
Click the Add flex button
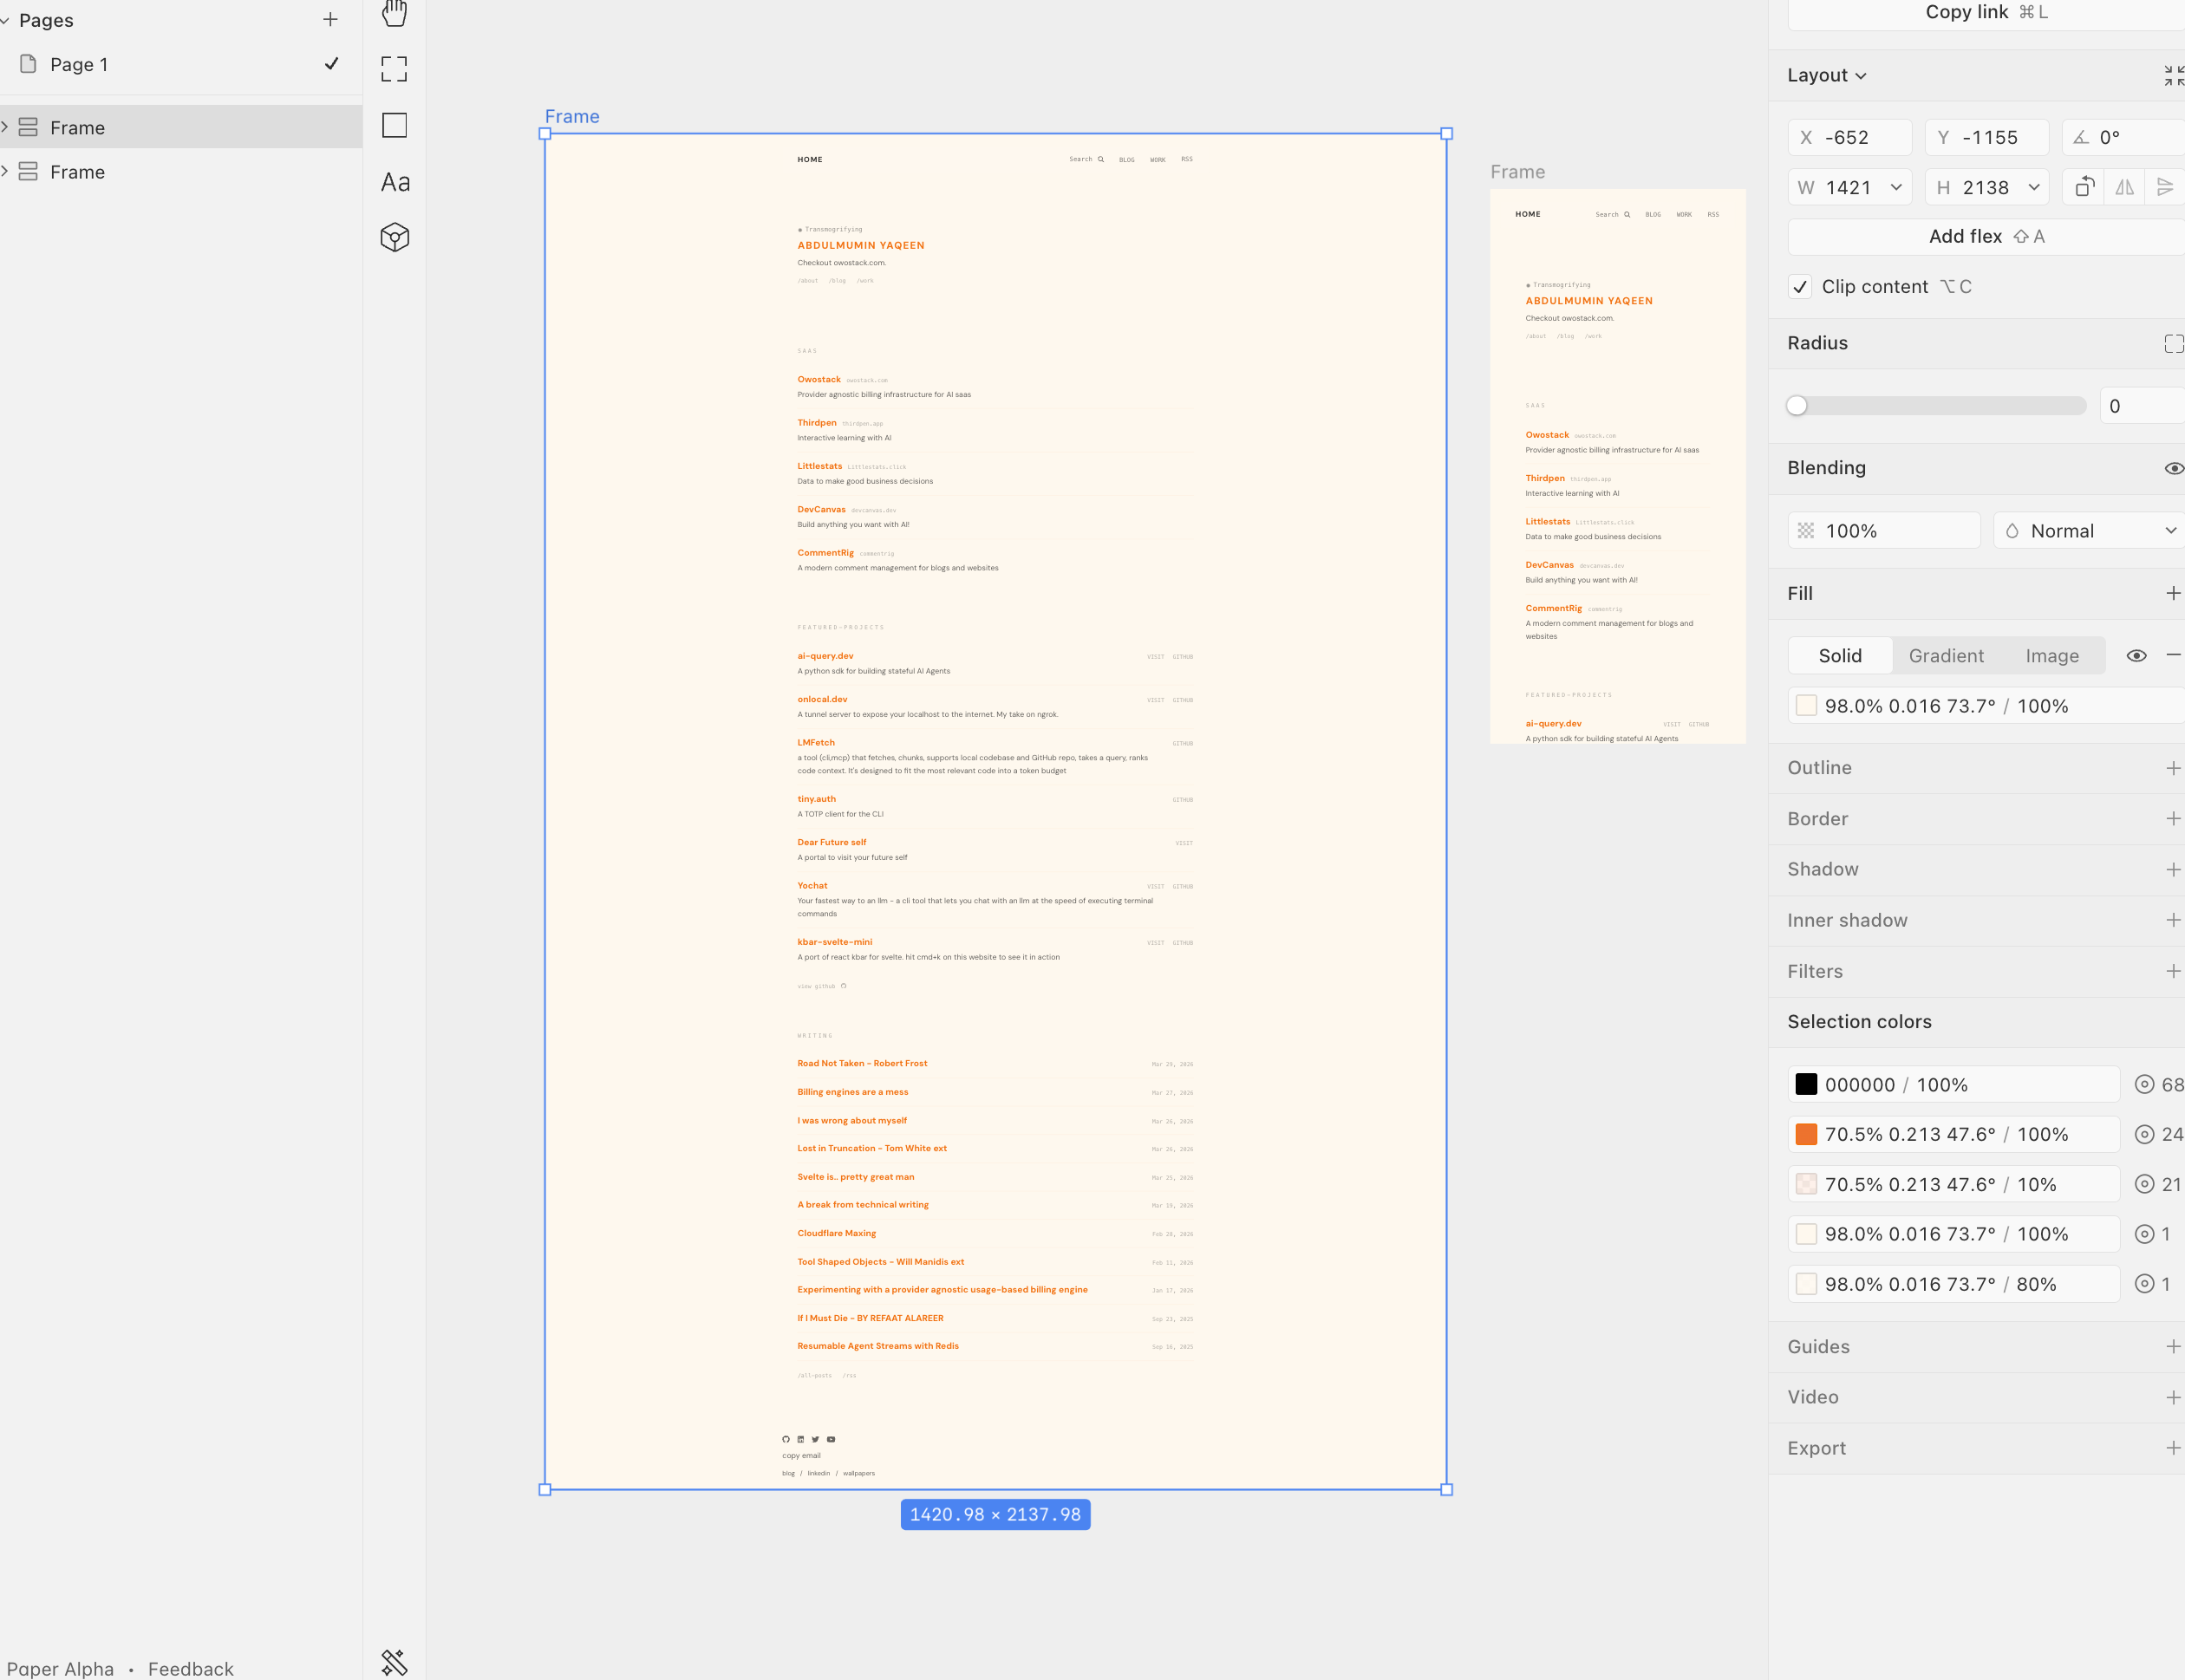(x=1985, y=236)
